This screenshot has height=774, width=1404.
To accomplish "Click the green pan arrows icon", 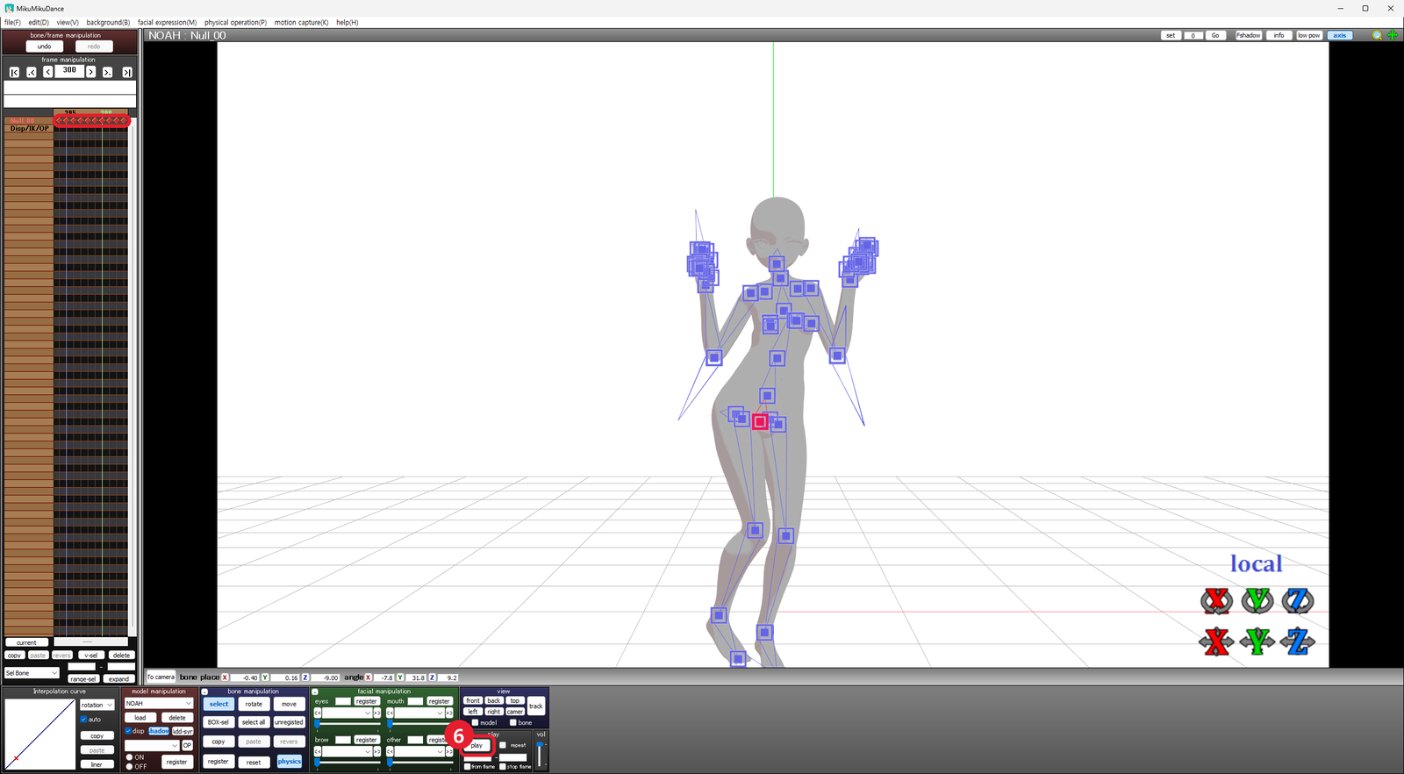I will 1393,35.
